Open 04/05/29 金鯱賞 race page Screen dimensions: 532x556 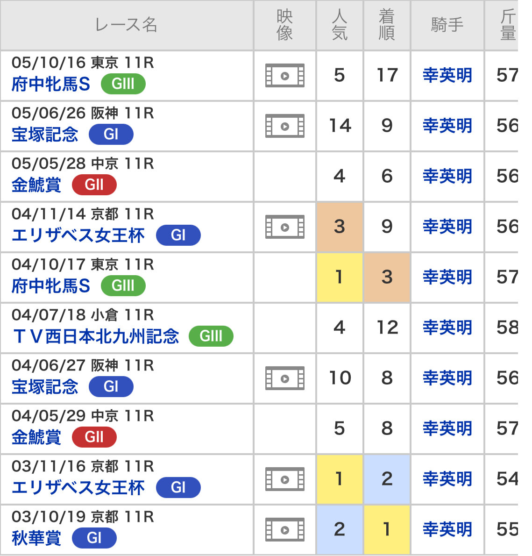tap(36, 437)
